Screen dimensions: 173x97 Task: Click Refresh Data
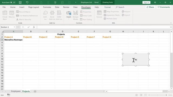(x=110, y=19)
